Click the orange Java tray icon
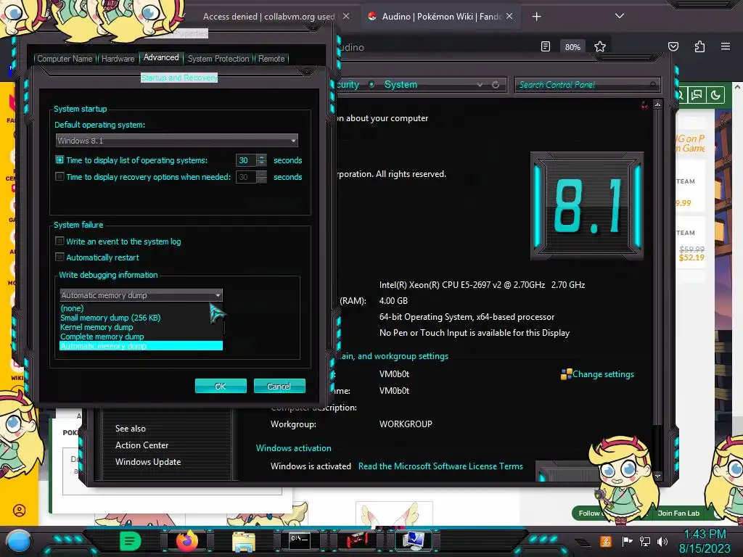The height and width of the screenshot is (557, 743). [x=606, y=541]
